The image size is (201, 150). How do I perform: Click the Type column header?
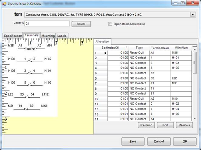pos(139,48)
